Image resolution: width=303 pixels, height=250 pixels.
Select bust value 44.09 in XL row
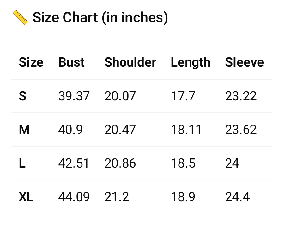point(74,197)
